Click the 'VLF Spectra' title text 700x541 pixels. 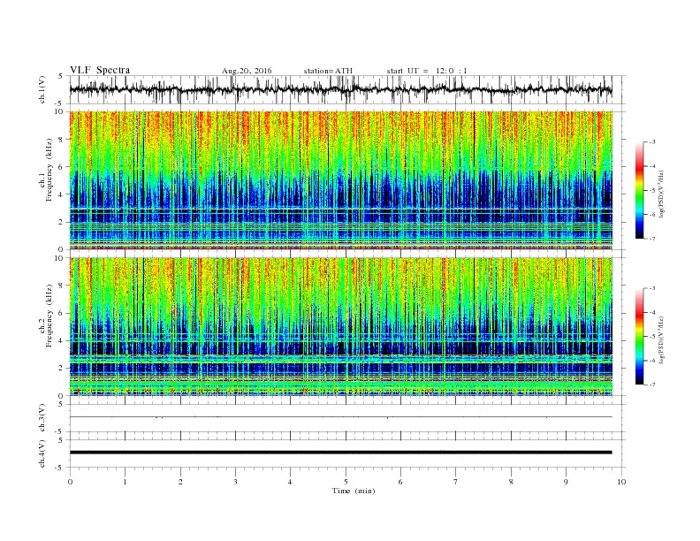click(x=100, y=70)
